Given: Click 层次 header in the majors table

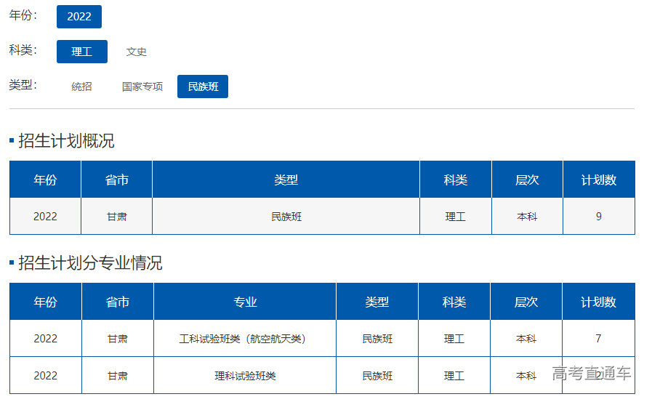Looking at the screenshot, I should [x=526, y=302].
